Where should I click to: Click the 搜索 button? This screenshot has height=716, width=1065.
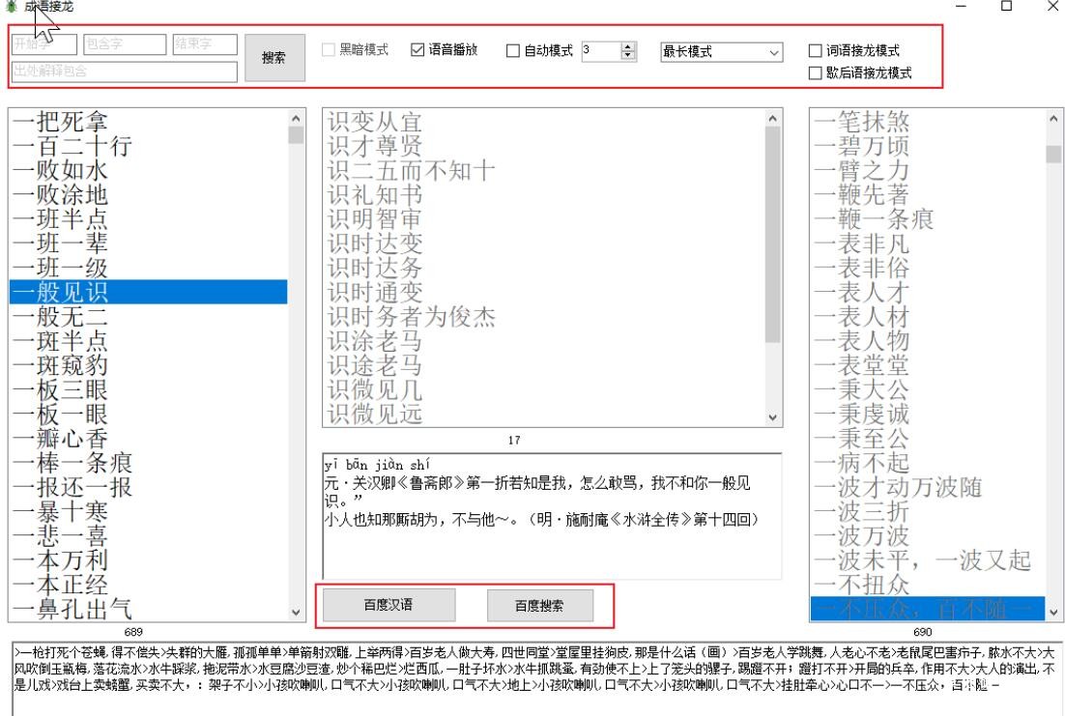pos(274,58)
